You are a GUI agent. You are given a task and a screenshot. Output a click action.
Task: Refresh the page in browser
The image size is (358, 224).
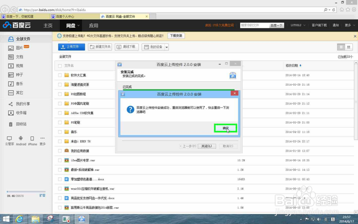point(334,10)
